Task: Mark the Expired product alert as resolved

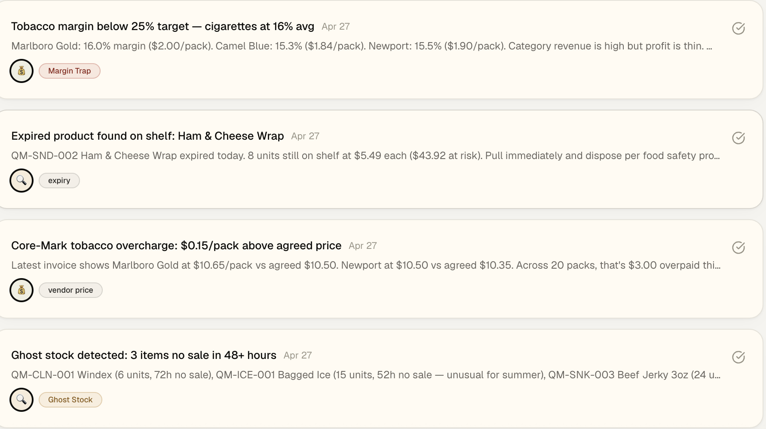Action: coord(738,138)
